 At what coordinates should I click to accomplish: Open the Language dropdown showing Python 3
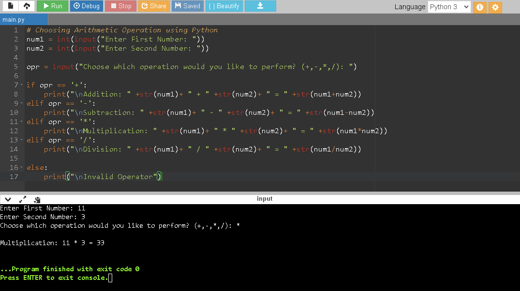click(449, 7)
